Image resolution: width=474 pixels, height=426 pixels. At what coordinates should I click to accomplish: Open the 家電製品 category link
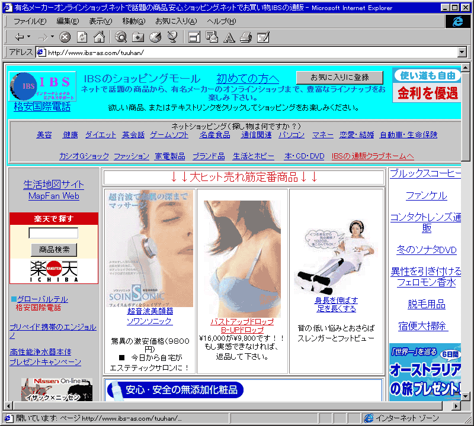(170, 156)
